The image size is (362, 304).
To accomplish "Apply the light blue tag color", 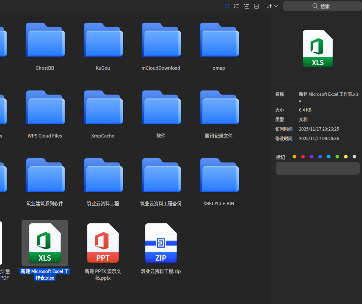I will 329,157.
